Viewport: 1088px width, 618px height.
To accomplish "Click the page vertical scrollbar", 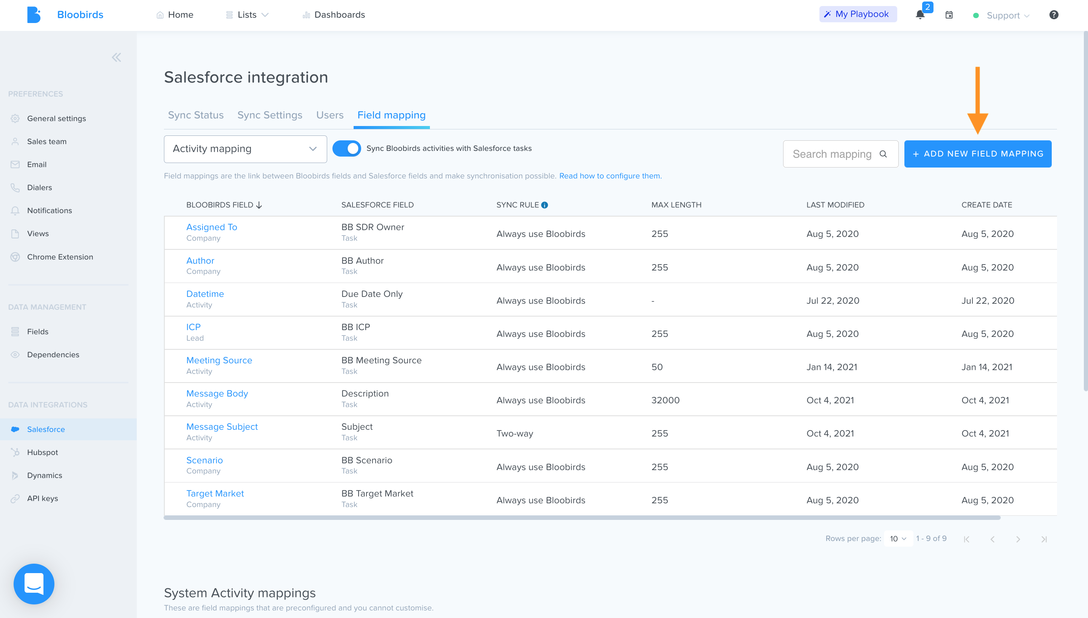I will [1085, 211].
